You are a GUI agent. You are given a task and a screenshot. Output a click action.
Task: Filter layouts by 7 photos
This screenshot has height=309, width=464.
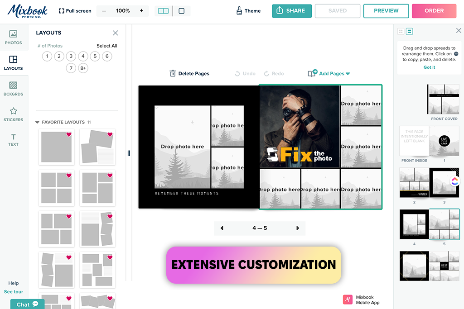pyautogui.click(x=71, y=68)
